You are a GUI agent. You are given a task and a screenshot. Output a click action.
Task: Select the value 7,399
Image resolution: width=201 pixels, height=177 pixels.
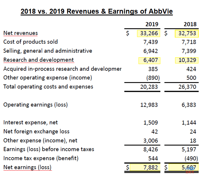(189, 51)
